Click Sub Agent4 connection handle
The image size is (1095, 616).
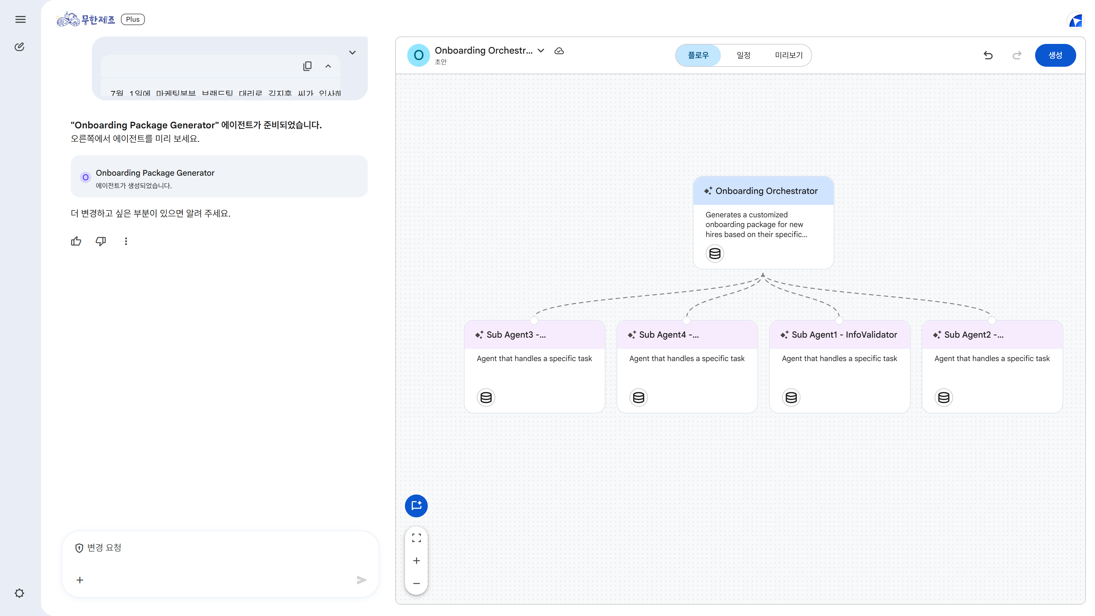(x=687, y=321)
